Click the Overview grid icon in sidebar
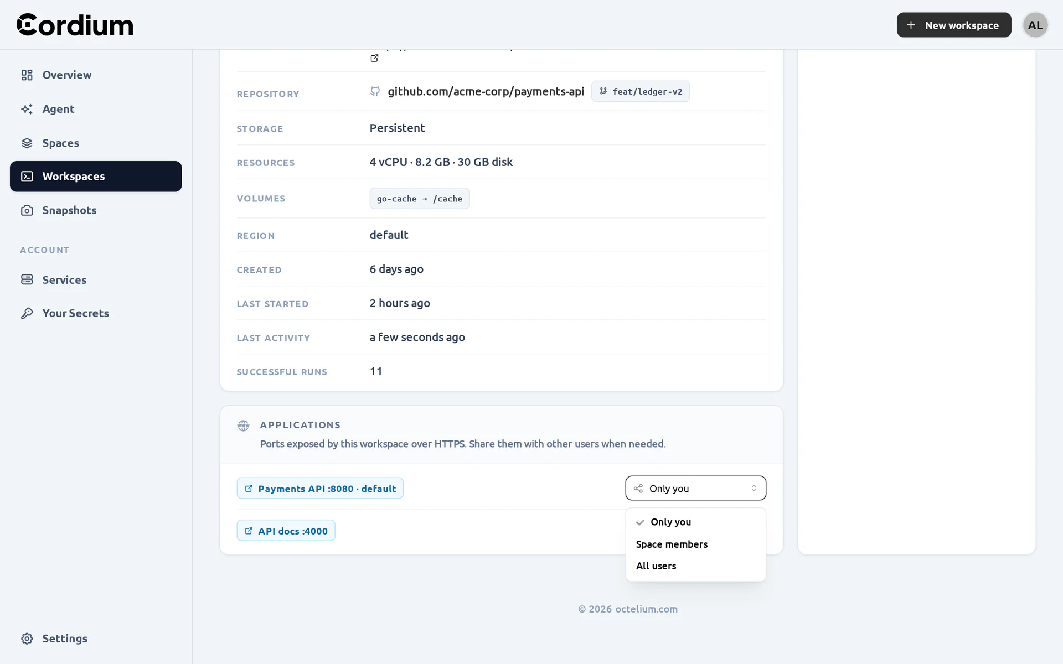This screenshot has height=664, width=1063. [x=27, y=75]
